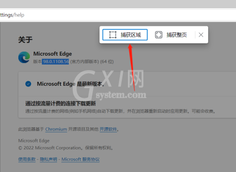
Task: Open the 隐私声明 privacy link
Action: [49, 159]
